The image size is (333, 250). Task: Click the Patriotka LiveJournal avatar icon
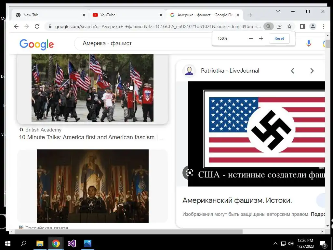pyautogui.click(x=189, y=71)
